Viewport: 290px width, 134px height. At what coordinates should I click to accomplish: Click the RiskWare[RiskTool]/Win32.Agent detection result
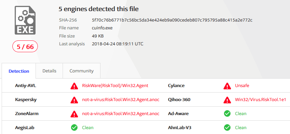click(x=115, y=86)
